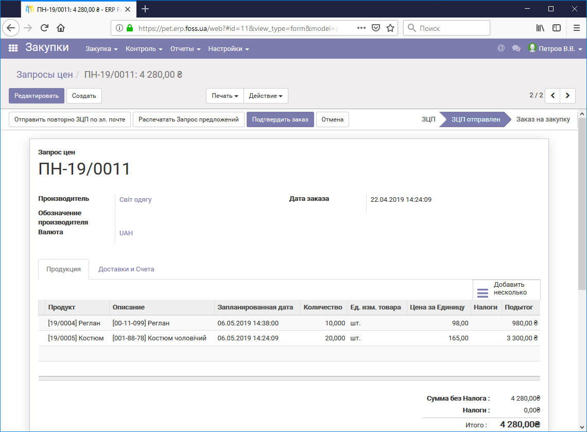Click the Создать button
This screenshot has height=432, width=587.
(84, 96)
